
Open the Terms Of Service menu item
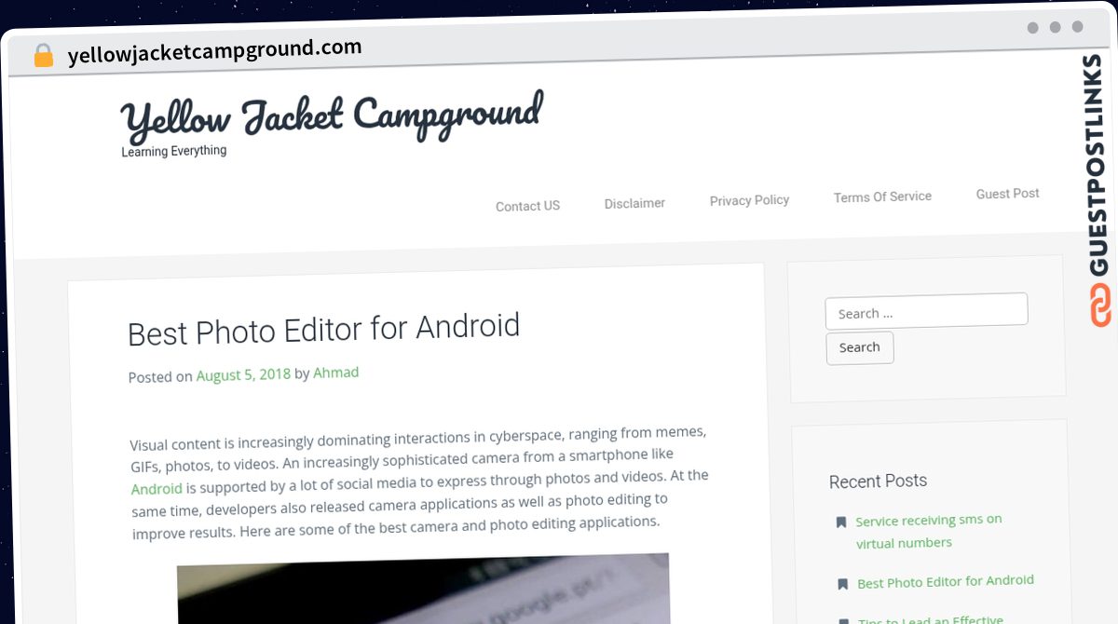coord(882,197)
